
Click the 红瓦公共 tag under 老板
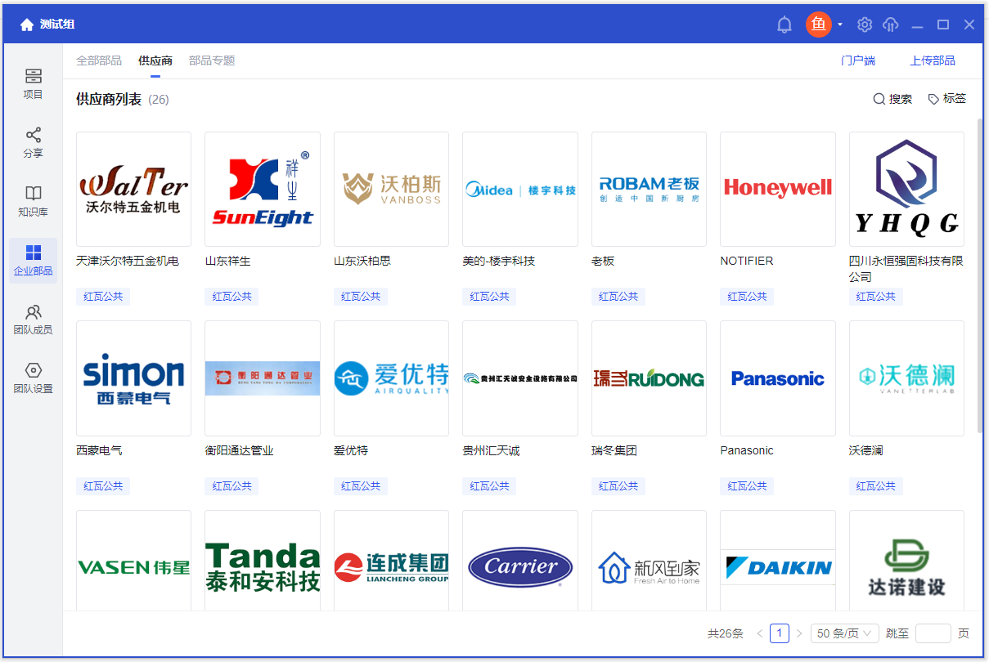[618, 297]
